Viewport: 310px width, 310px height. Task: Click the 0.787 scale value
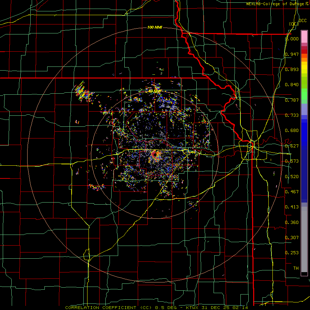click(292, 100)
